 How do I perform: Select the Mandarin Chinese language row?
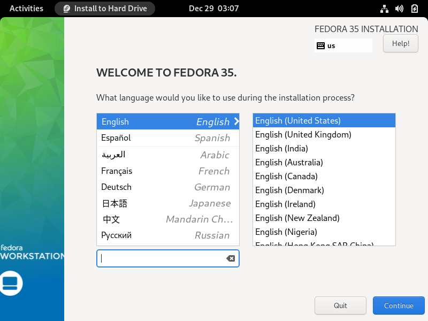(x=168, y=219)
